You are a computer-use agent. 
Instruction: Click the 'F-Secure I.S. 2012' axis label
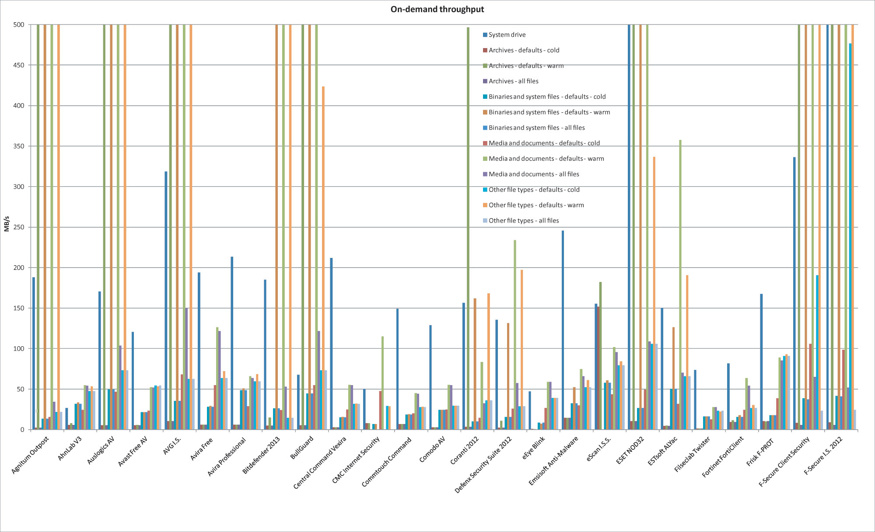pos(823,456)
